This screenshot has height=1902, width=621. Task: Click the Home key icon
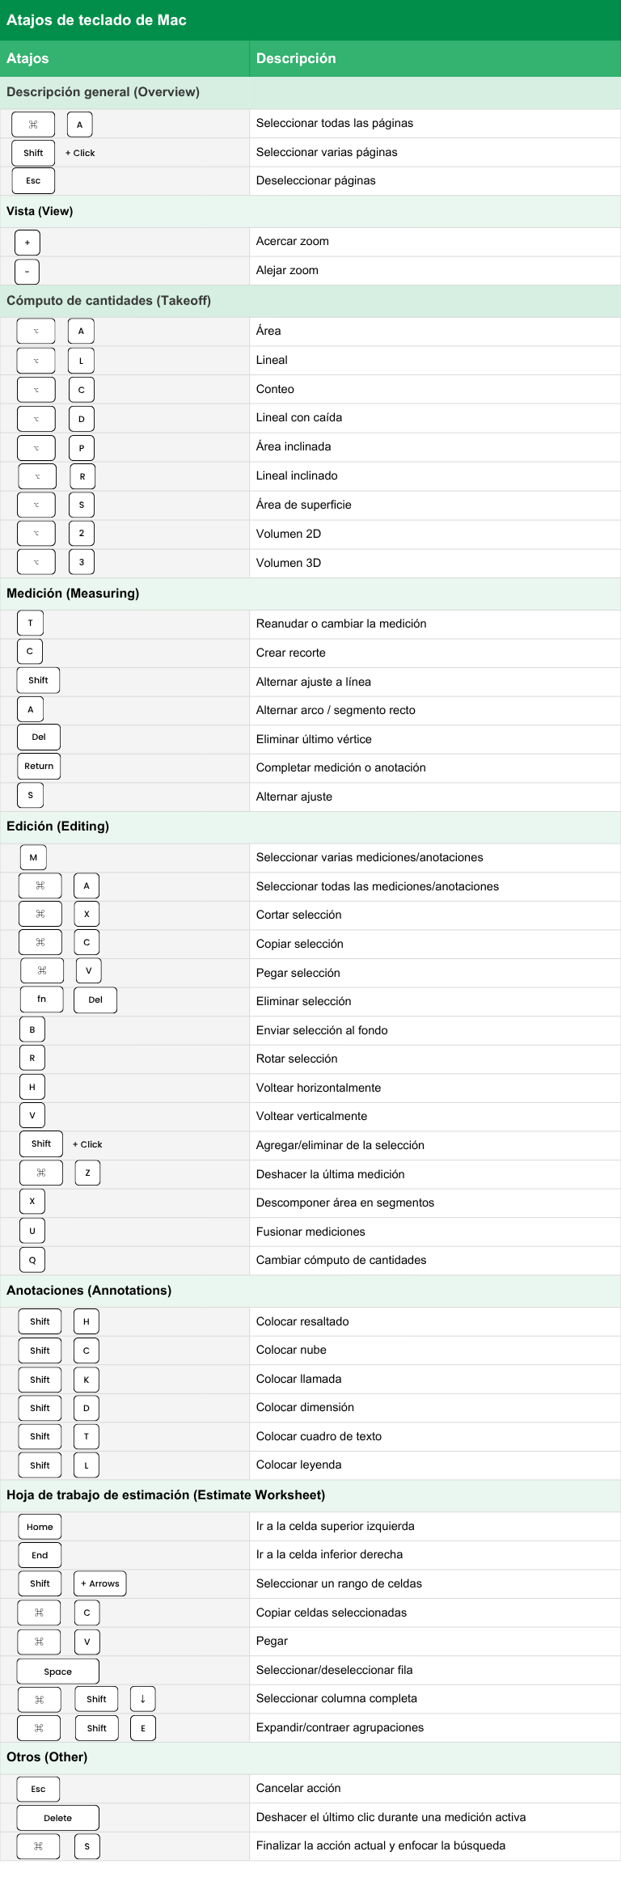click(x=40, y=1527)
